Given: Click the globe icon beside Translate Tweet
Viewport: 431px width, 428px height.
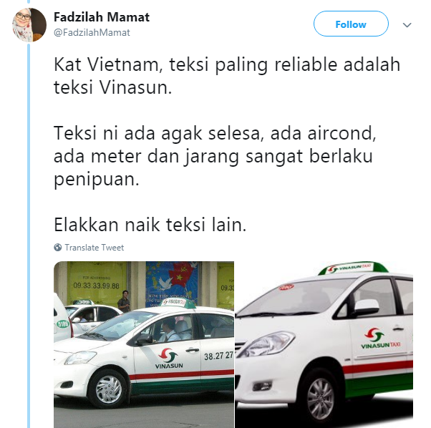Looking at the screenshot, I should (58, 248).
